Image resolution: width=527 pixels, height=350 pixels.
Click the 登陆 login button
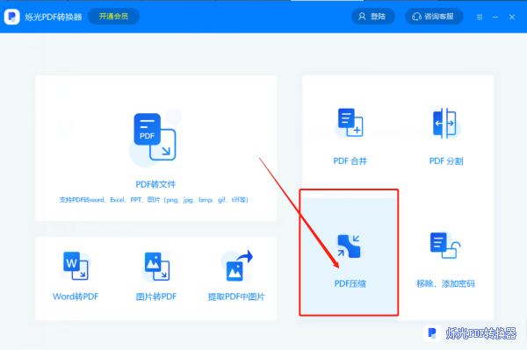pyautogui.click(x=373, y=17)
